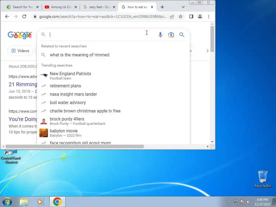Screen dimensions: 276x207
Task: Click the Chrome taskbar icon
Action: coord(57,202)
